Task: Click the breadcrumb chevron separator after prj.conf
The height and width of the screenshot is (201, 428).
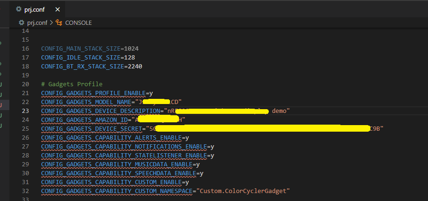Action: [52, 22]
